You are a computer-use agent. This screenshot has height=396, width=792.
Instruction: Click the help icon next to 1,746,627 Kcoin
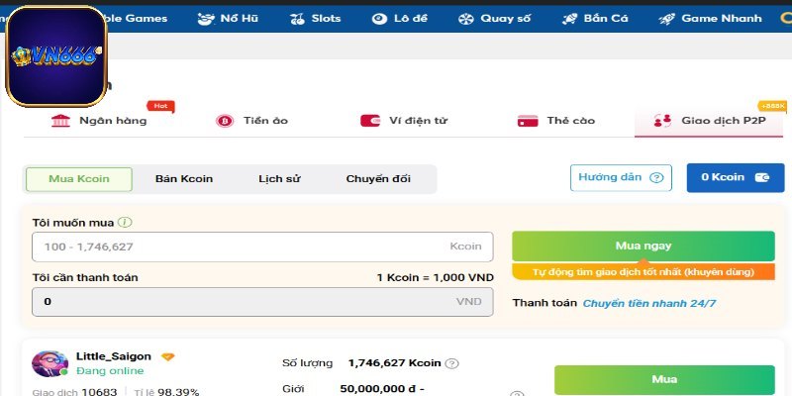pyautogui.click(x=451, y=363)
